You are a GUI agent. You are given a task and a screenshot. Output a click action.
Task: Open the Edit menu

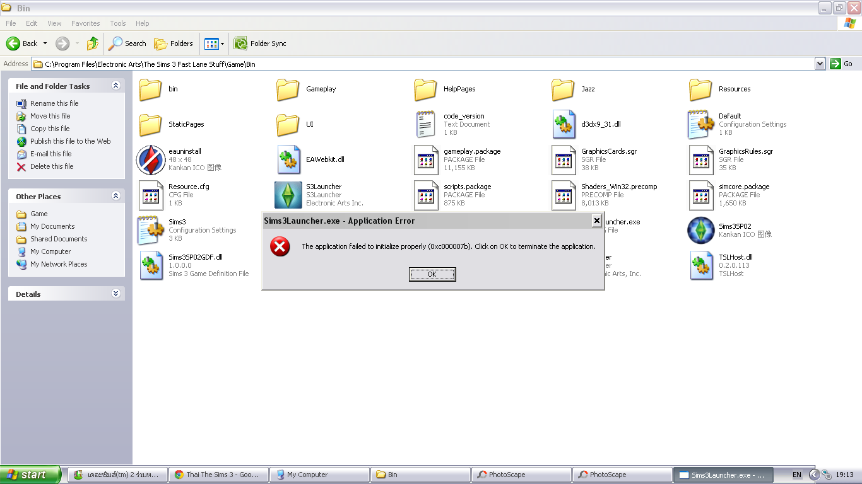(x=32, y=23)
